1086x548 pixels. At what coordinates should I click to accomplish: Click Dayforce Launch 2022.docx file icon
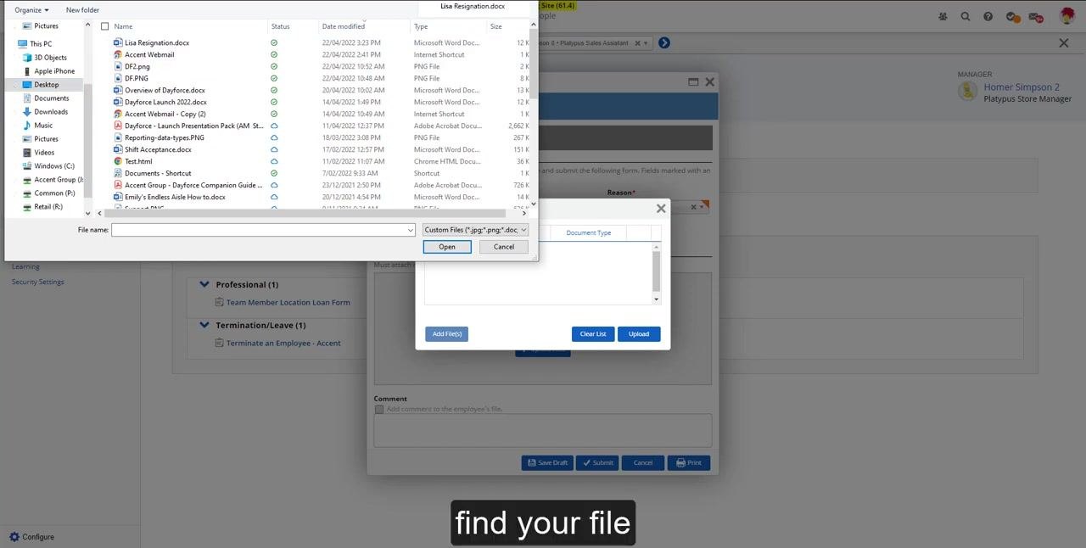coord(118,102)
